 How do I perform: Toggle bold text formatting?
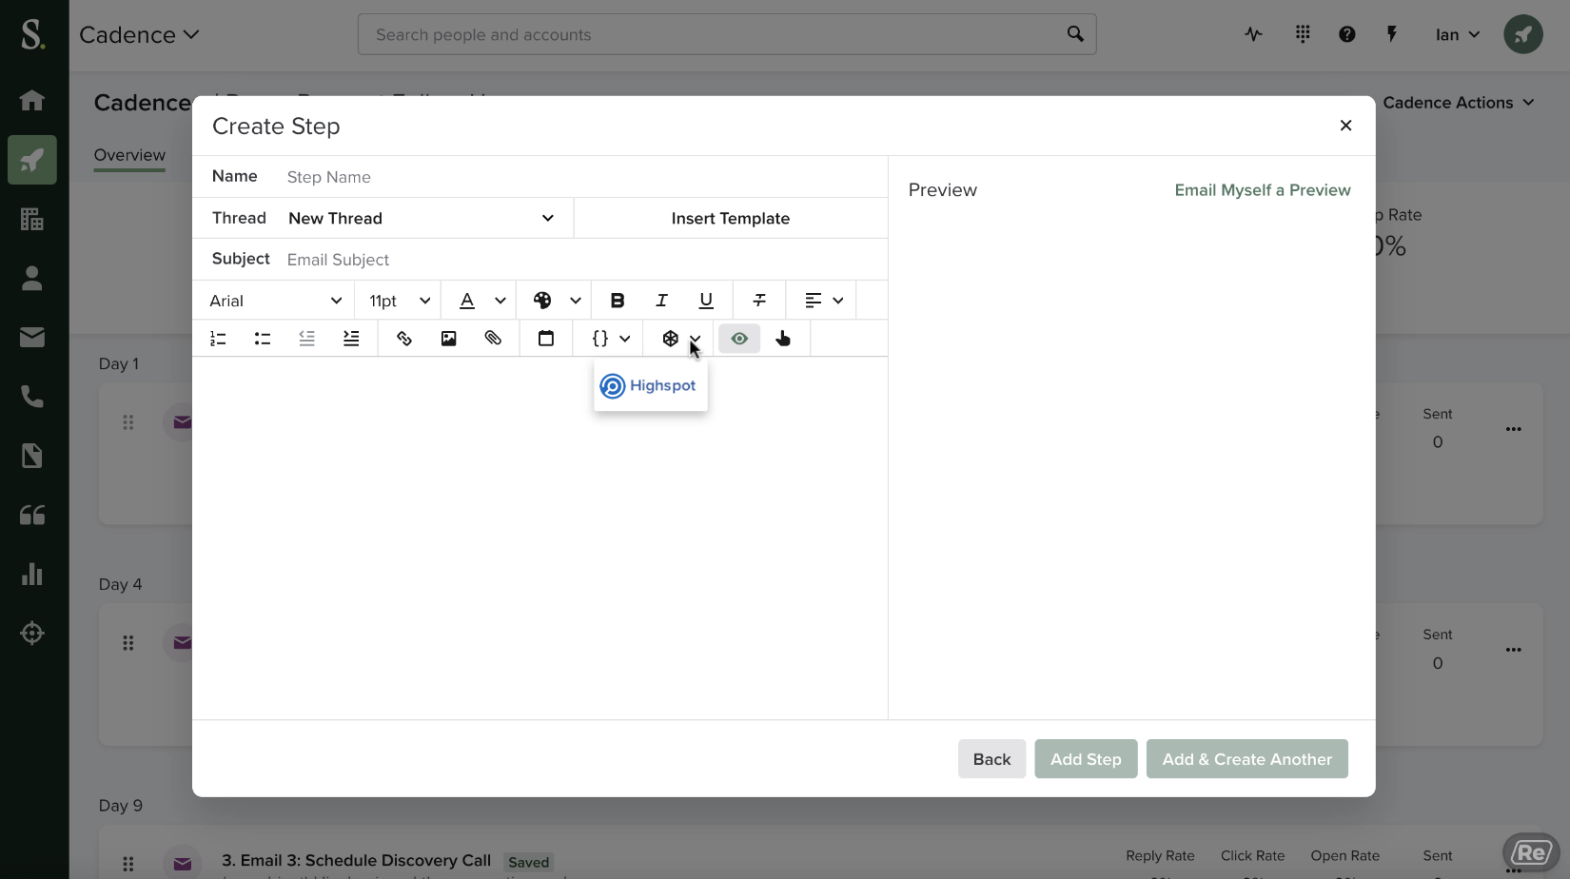click(617, 301)
